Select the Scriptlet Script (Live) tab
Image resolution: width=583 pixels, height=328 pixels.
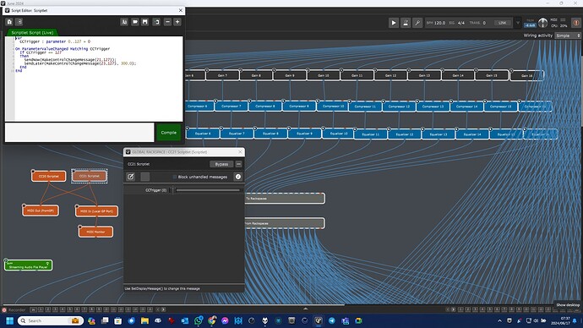coord(32,33)
